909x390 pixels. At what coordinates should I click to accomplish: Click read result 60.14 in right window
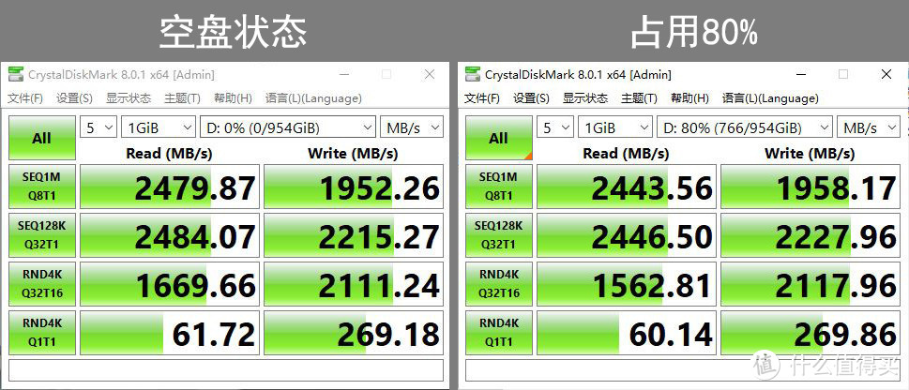coord(626,333)
